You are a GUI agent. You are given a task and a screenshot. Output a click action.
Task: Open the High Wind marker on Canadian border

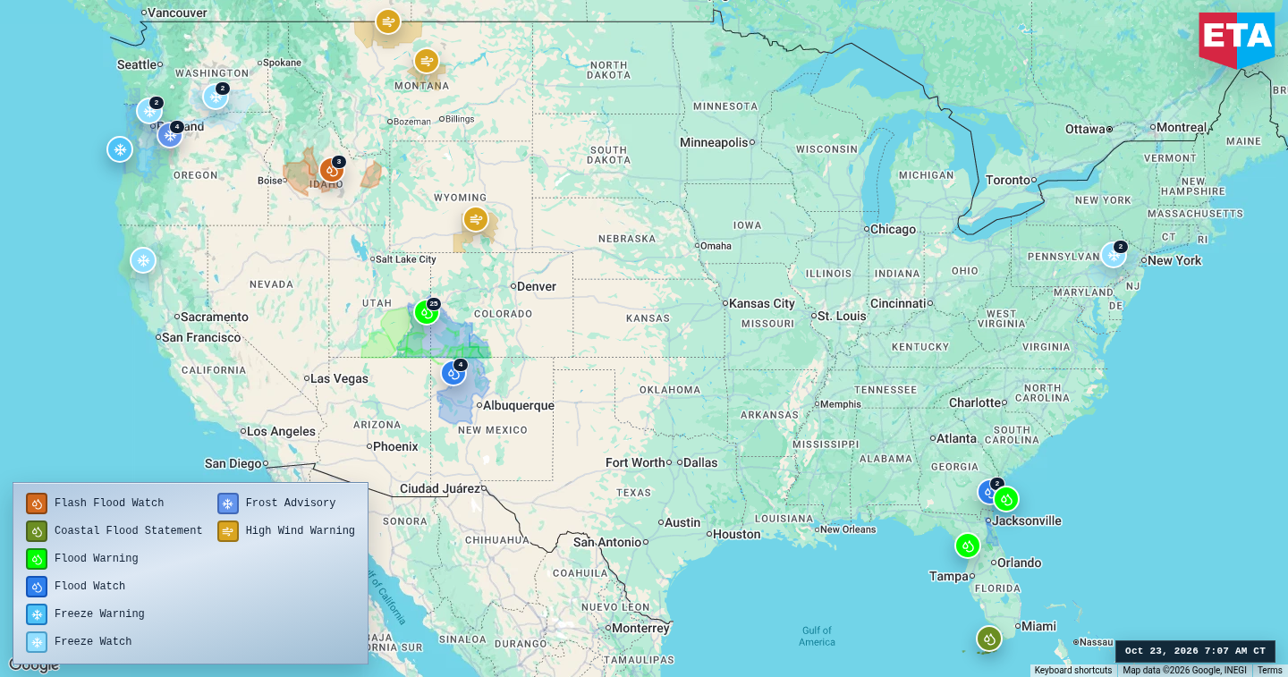click(387, 21)
